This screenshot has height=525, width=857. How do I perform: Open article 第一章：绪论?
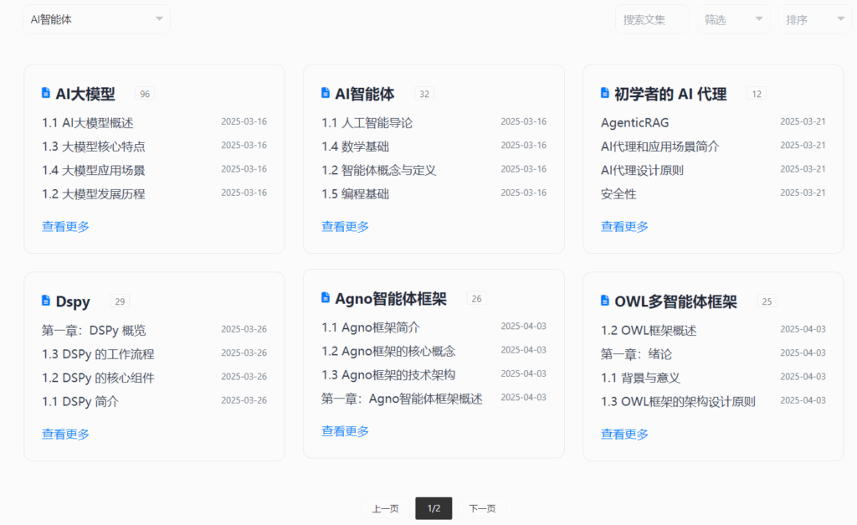[636, 354]
